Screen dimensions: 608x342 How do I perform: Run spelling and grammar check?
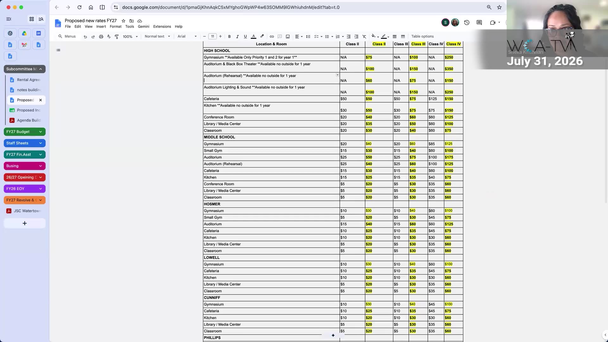(109, 36)
